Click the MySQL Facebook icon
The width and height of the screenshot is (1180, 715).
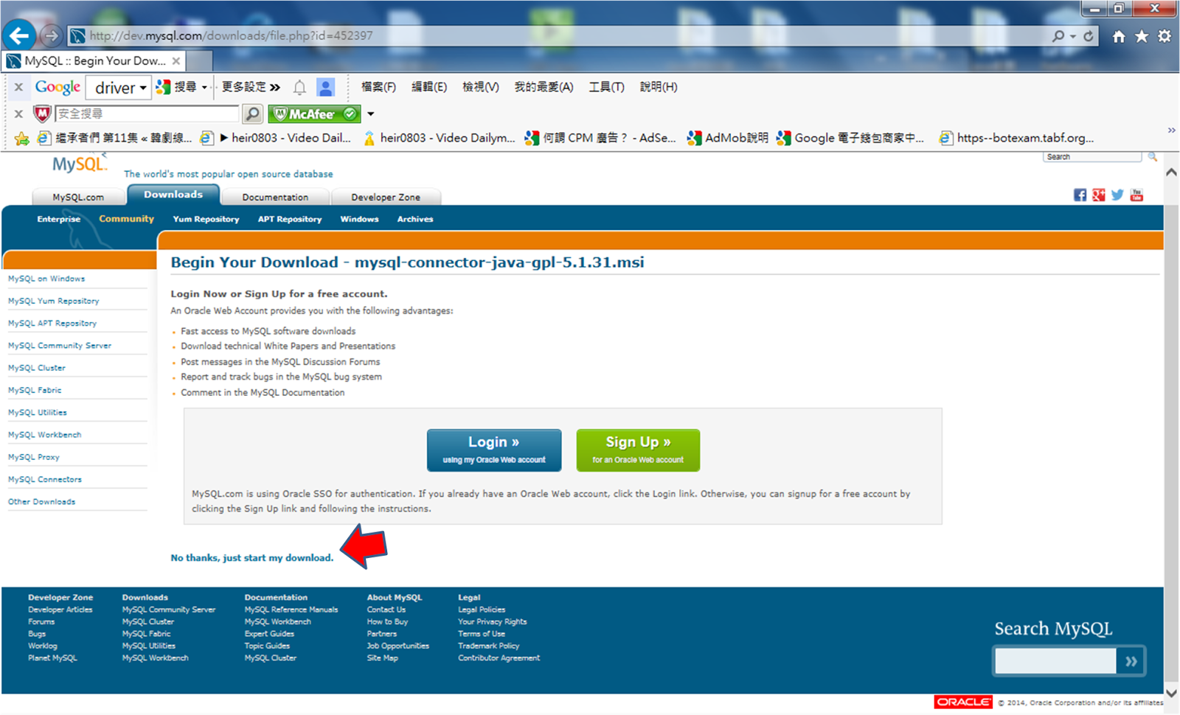click(1080, 195)
